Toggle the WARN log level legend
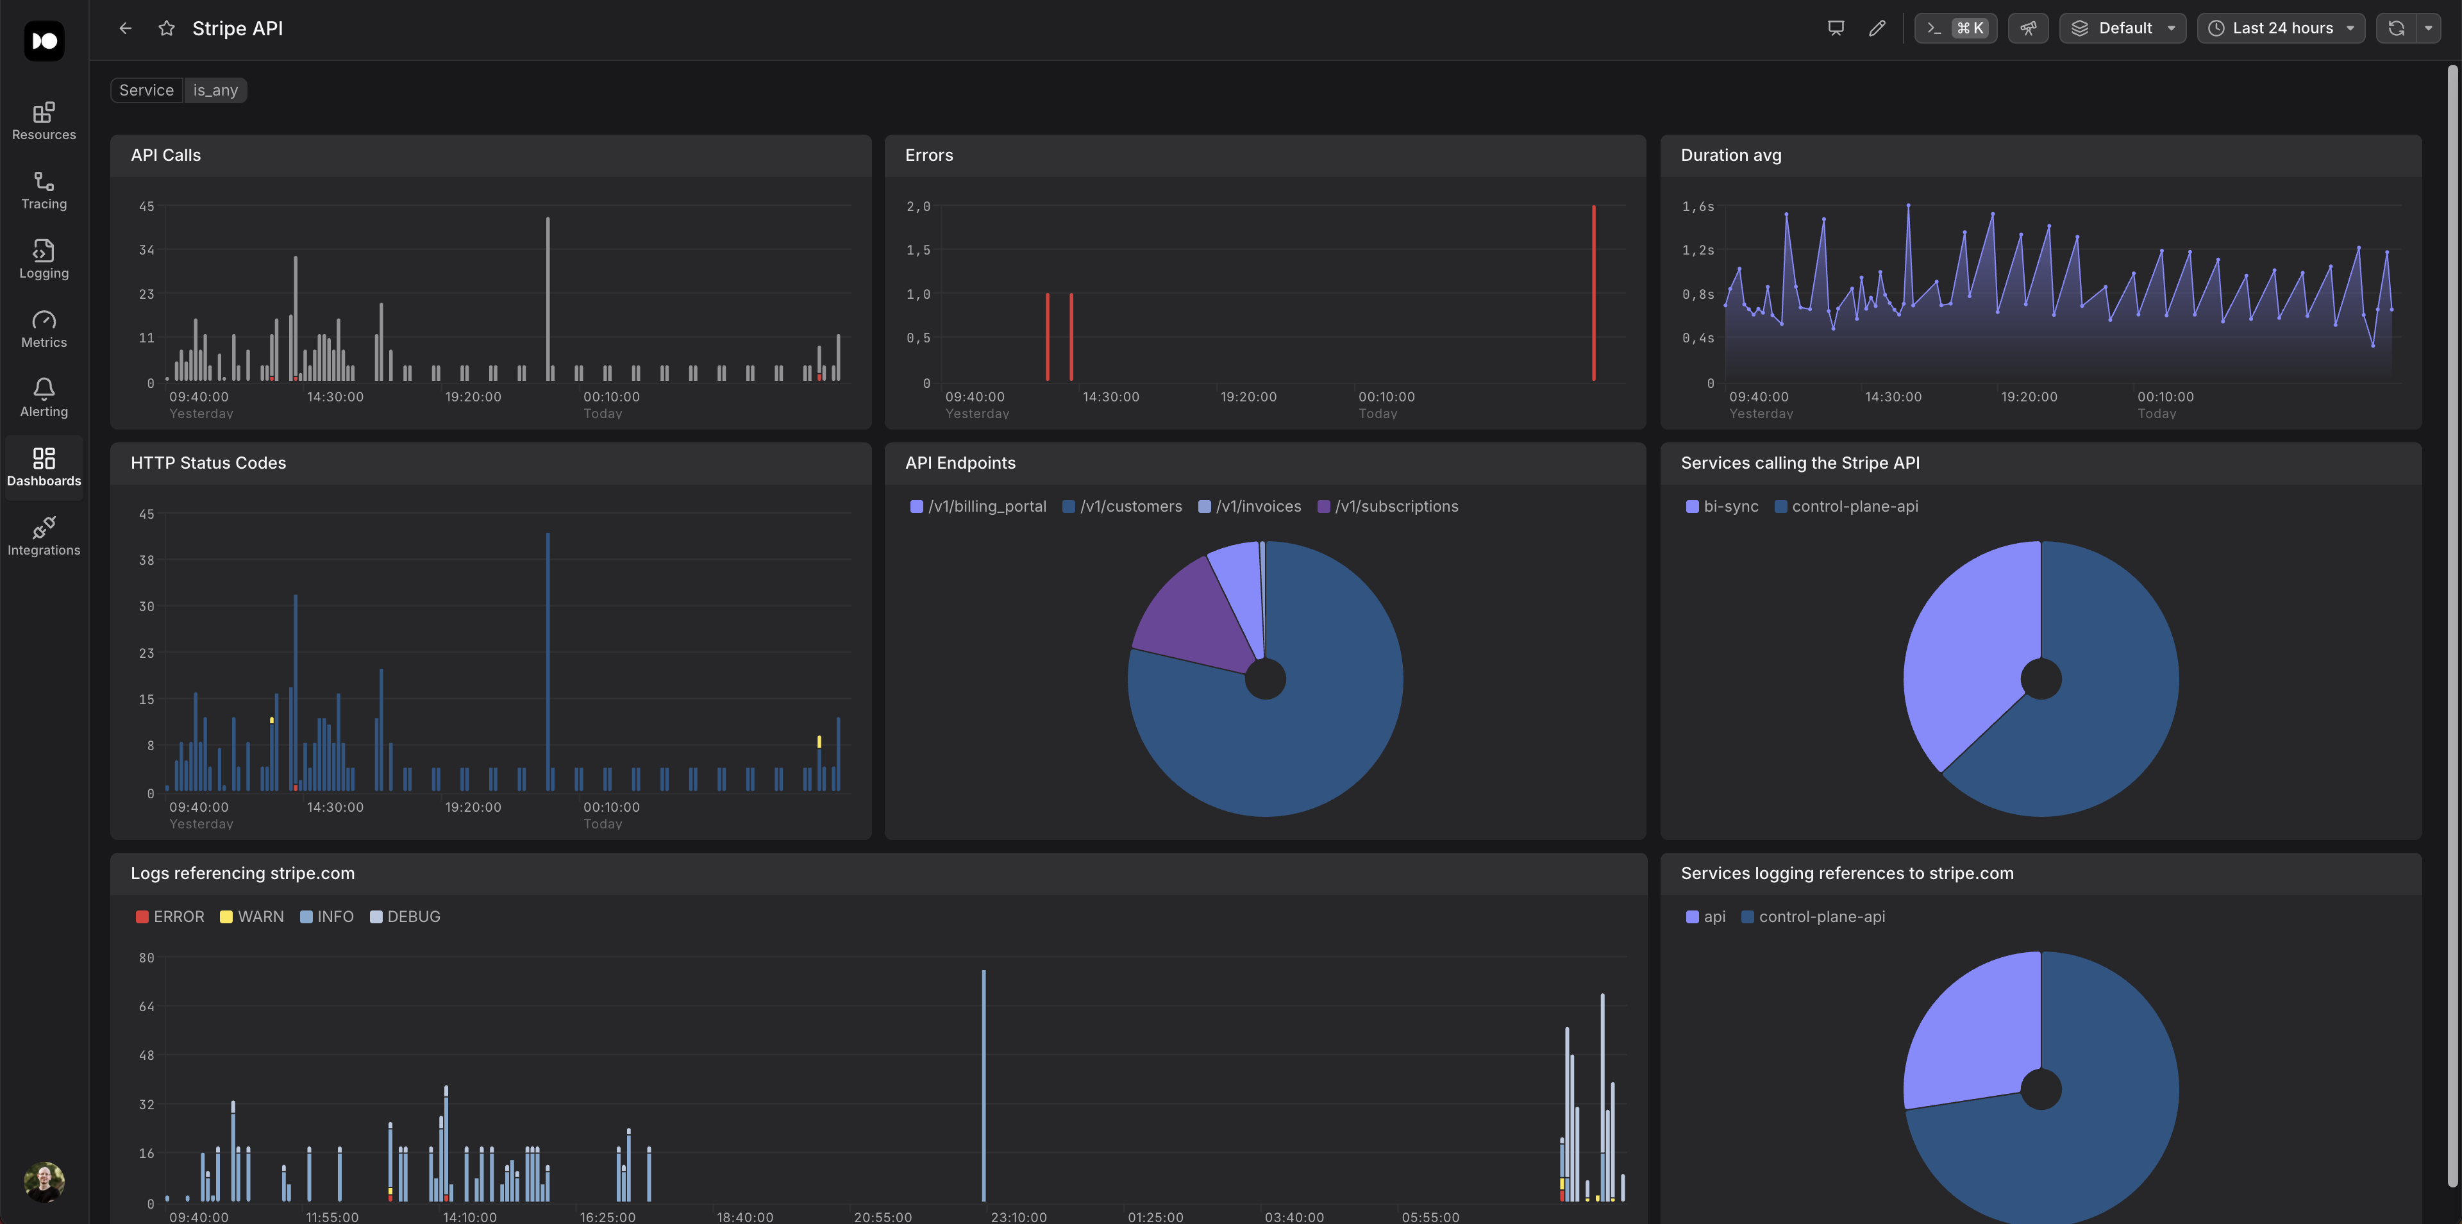2462x1224 pixels. coord(251,916)
